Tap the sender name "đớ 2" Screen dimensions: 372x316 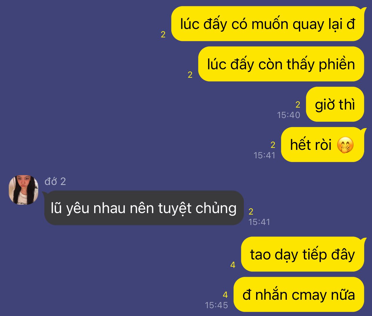pos(55,181)
